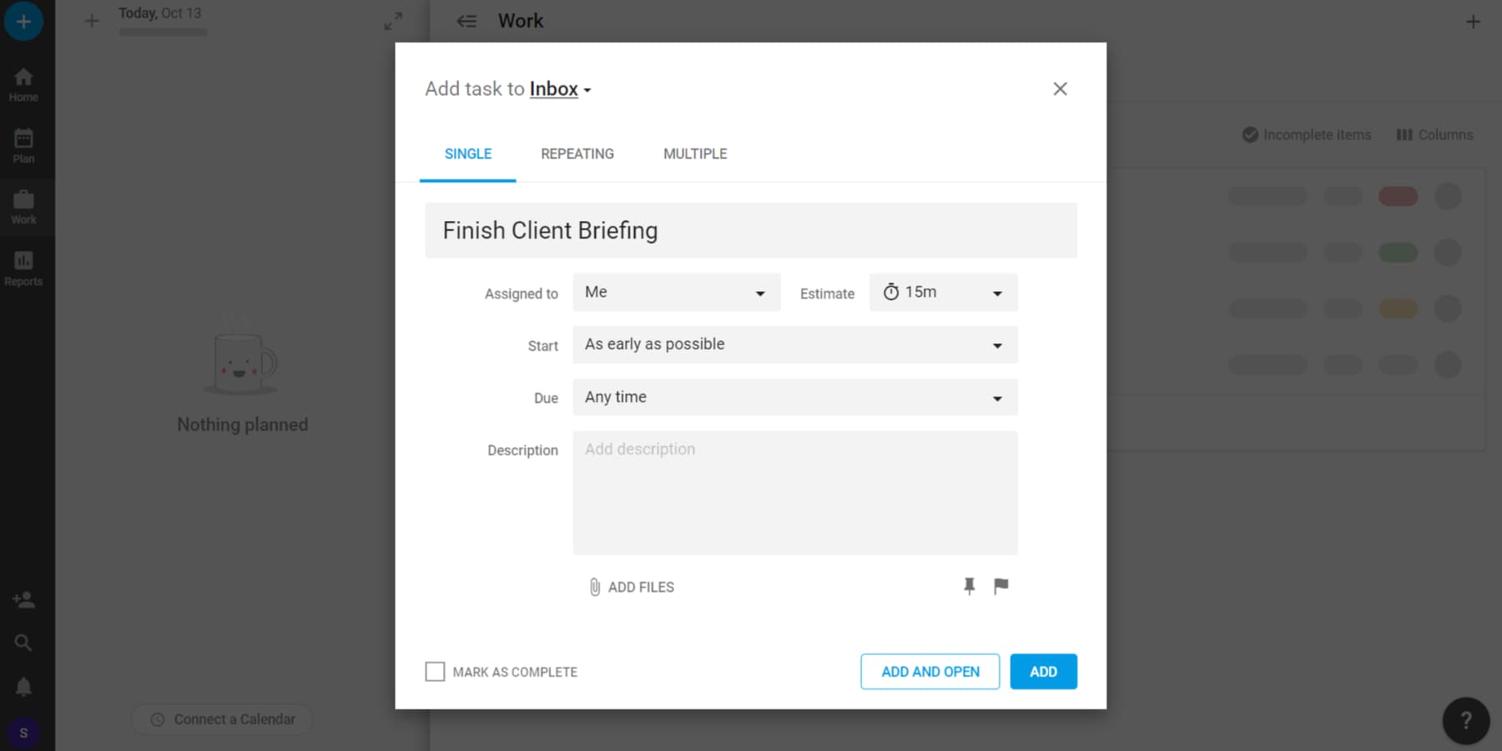Screen dimensions: 1502x751
Task: Open help with the question mark bubble
Action: click(x=1466, y=720)
